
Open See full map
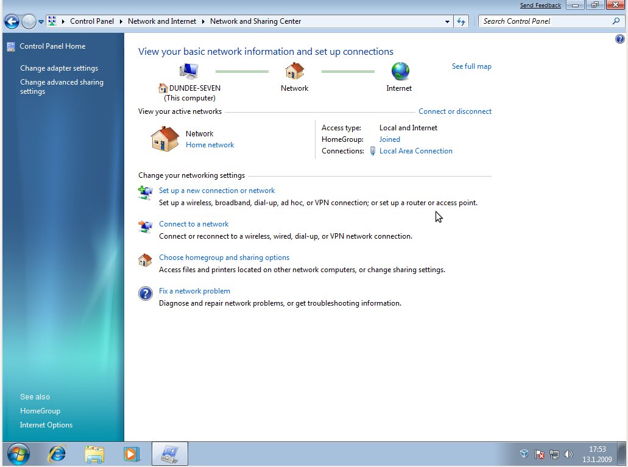coord(471,66)
